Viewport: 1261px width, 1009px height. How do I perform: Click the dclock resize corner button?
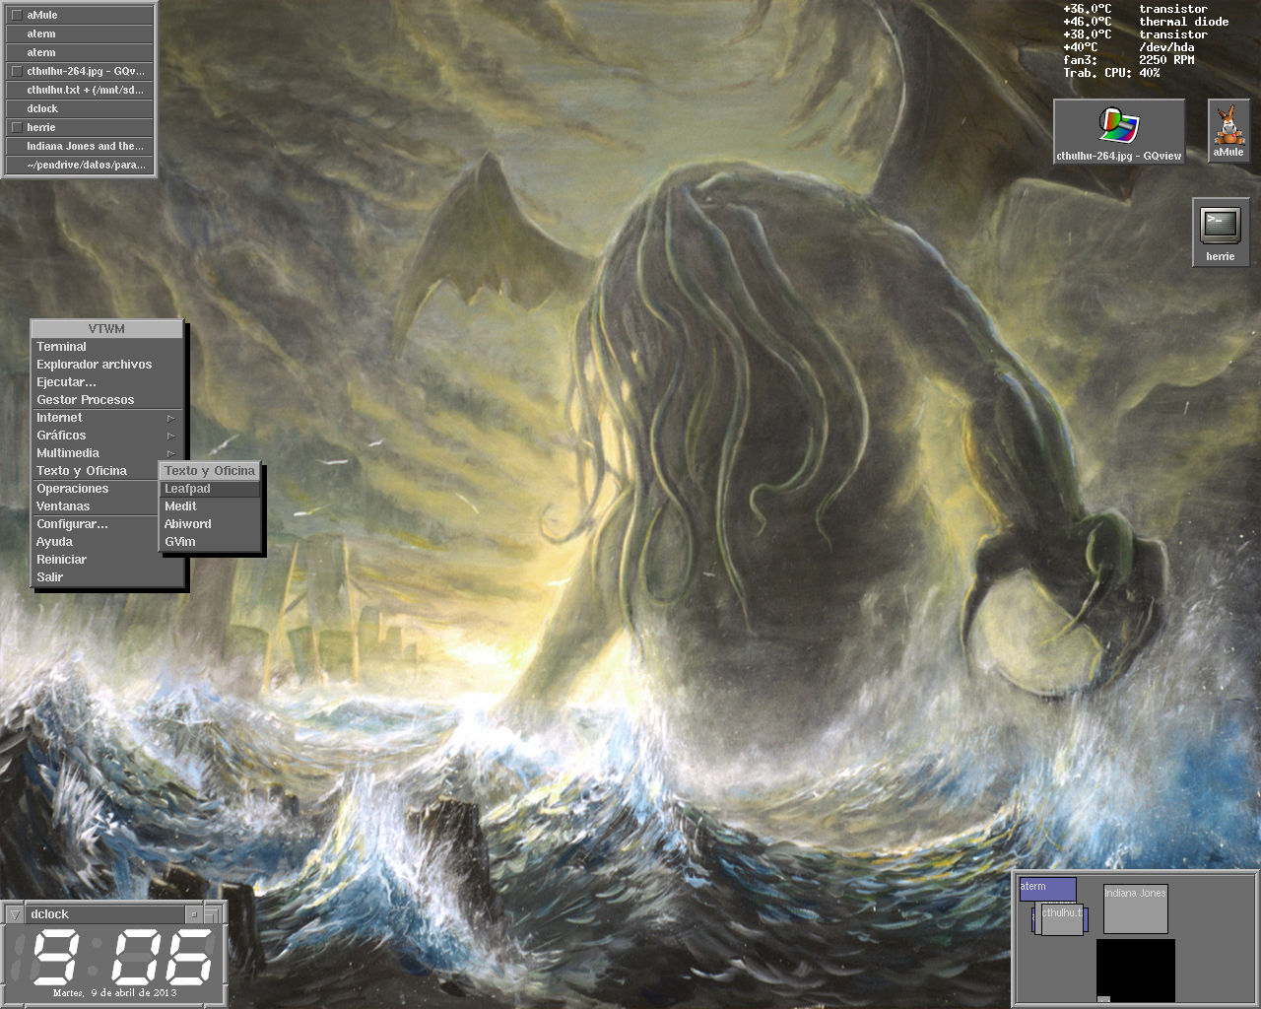pos(214,914)
